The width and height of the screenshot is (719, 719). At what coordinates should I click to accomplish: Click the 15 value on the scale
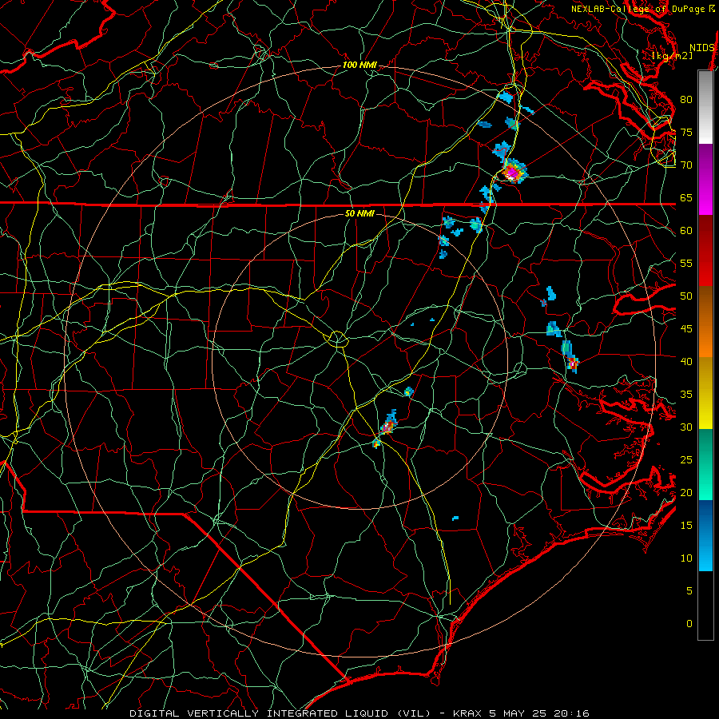pyautogui.click(x=686, y=526)
